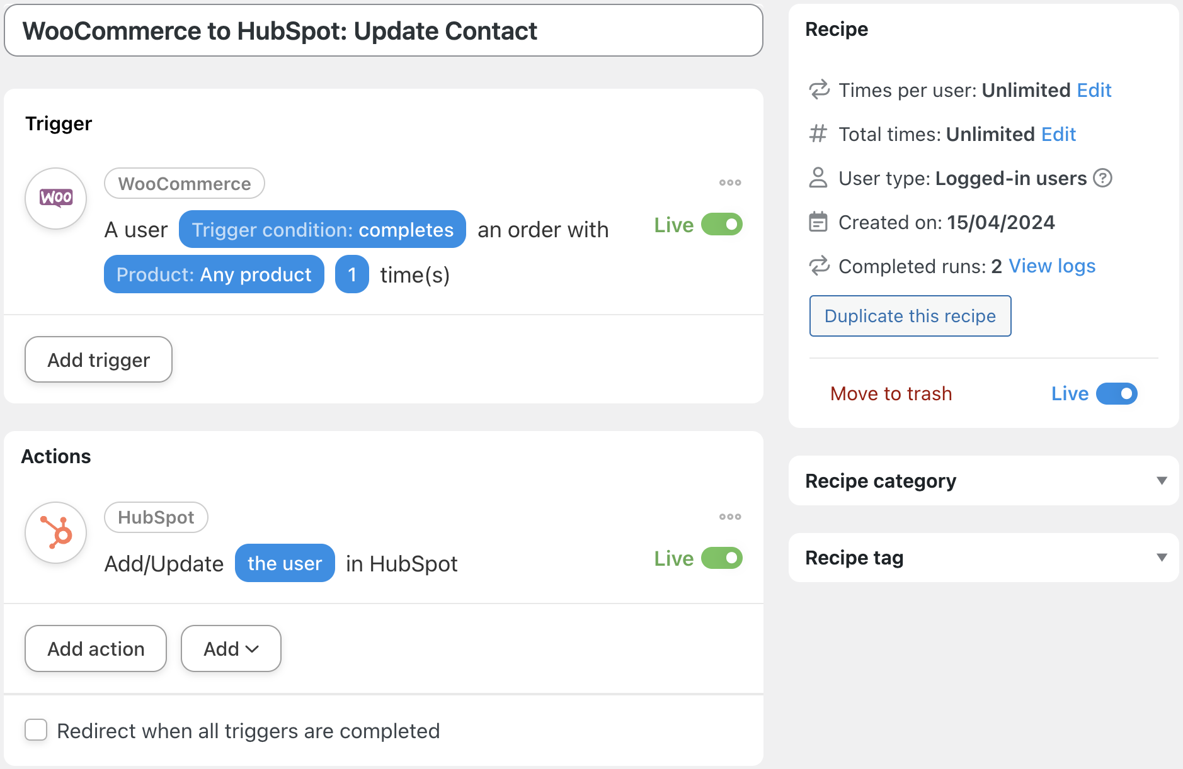The image size is (1183, 769).
Task: Click the User type help question icon
Action: 1102,178
